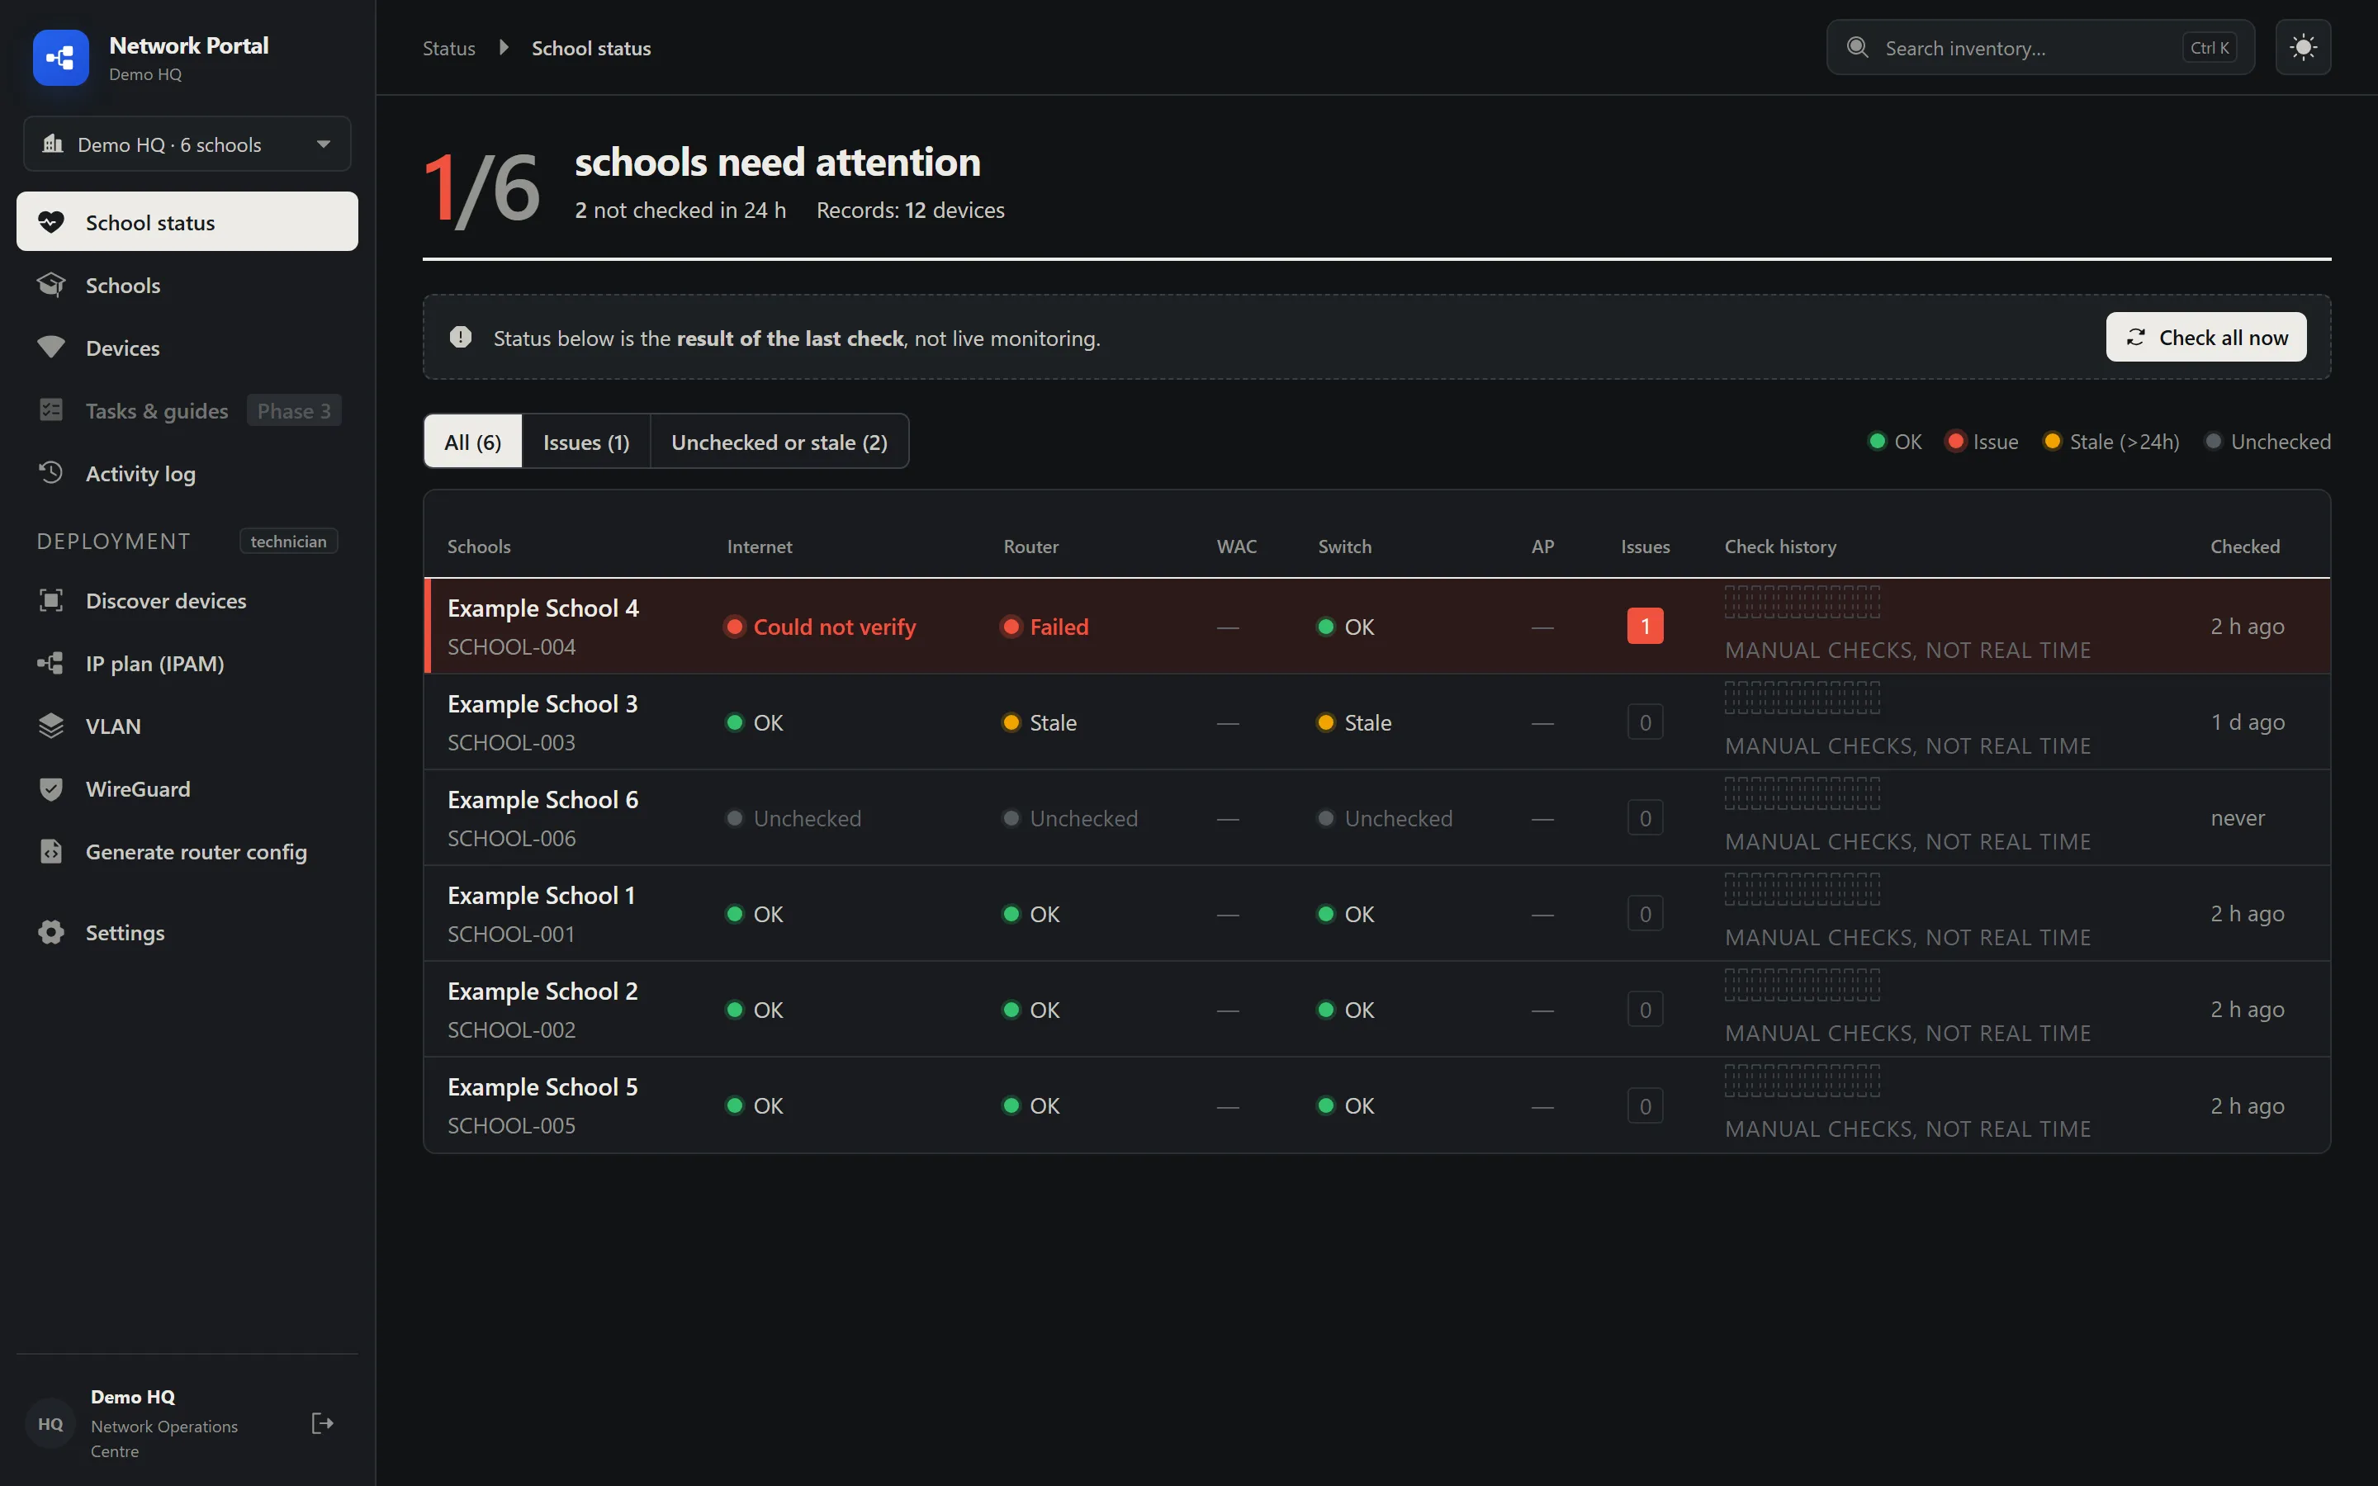Click Check all now button
The image size is (2378, 1486).
coord(2205,337)
